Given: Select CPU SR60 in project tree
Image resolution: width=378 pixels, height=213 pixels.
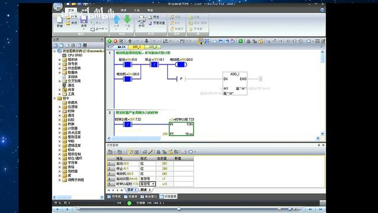Looking at the screenshot, I should click(75, 55).
